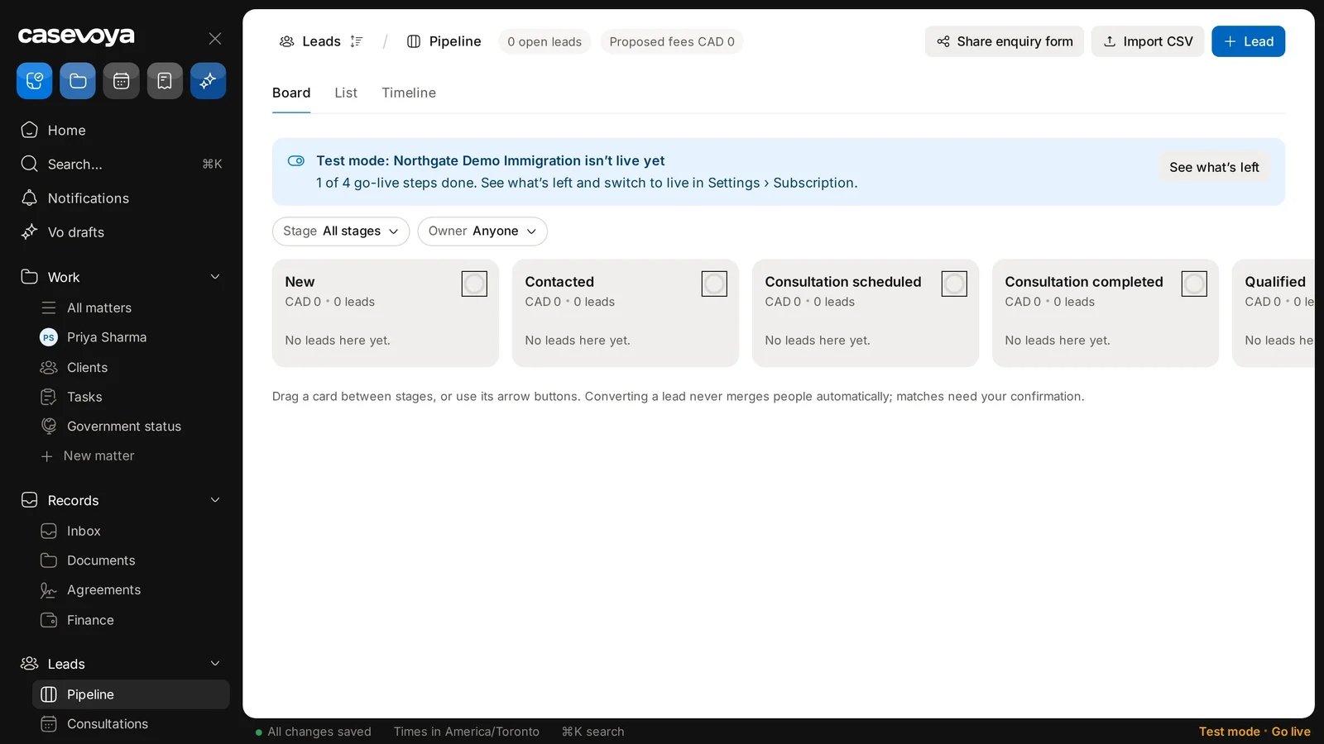Click the list-tree icon next to Leads
The width and height of the screenshot is (1324, 744).
(x=357, y=41)
